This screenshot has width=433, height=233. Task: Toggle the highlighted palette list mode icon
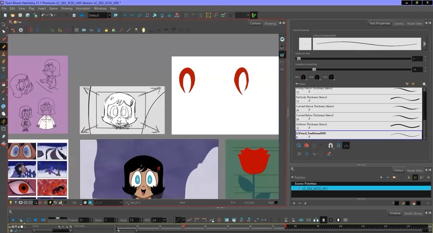(x=415, y=177)
